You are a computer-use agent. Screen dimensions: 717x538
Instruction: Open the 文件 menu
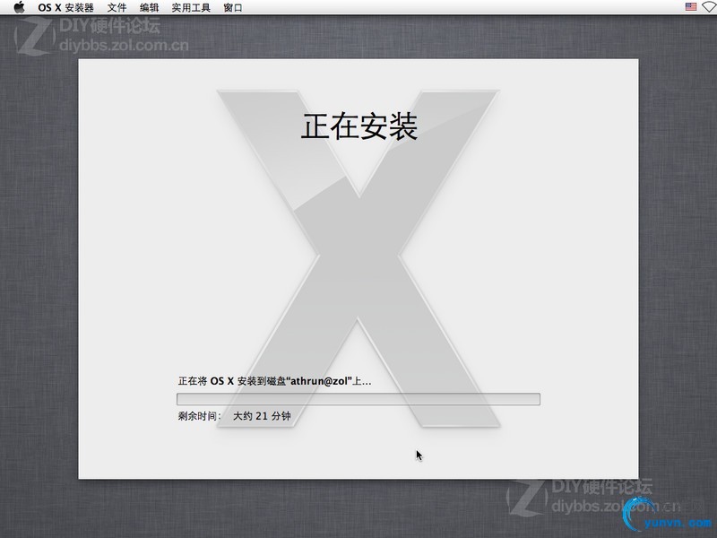point(117,8)
